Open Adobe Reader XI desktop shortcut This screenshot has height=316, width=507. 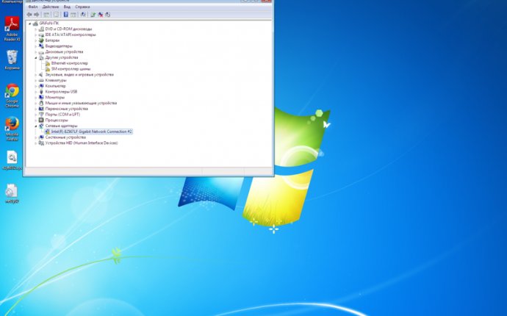pos(12,29)
